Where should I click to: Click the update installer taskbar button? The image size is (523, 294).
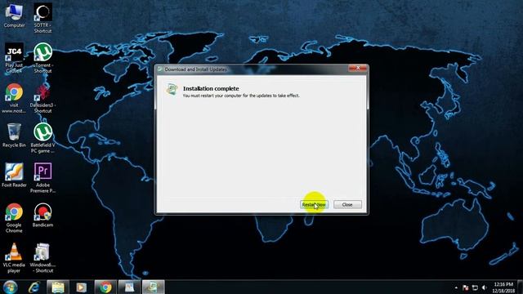(x=153, y=287)
